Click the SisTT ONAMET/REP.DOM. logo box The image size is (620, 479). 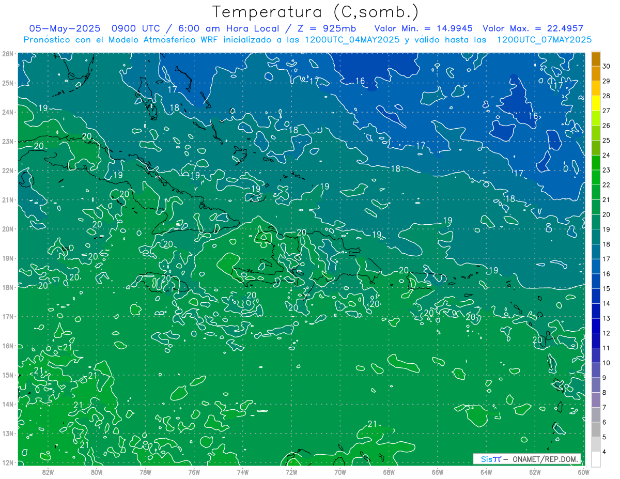click(x=527, y=459)
